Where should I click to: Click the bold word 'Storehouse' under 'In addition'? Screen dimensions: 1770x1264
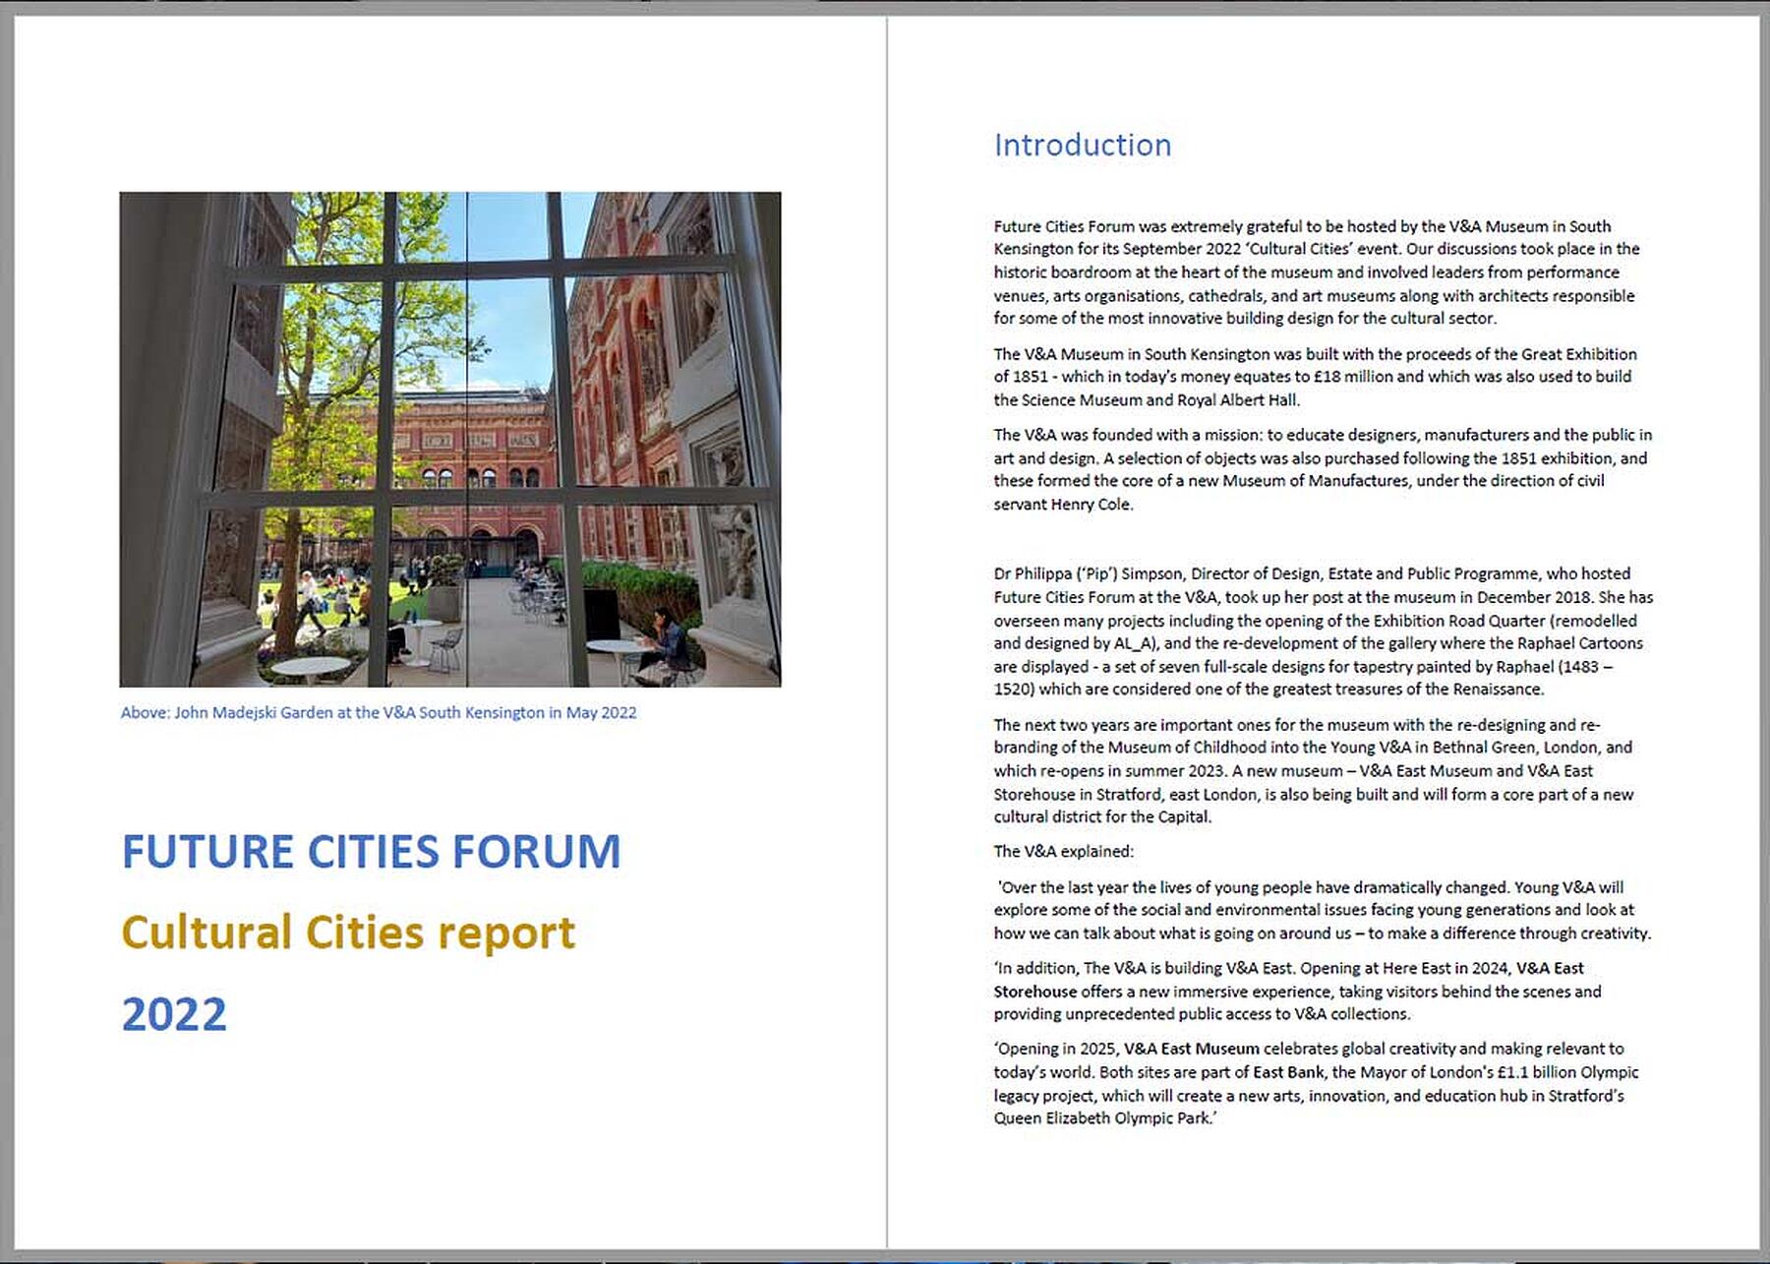click(x=1035, y=992)
